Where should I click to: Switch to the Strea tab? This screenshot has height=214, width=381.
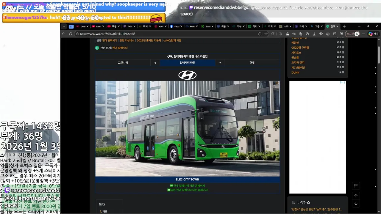(207, 26)
